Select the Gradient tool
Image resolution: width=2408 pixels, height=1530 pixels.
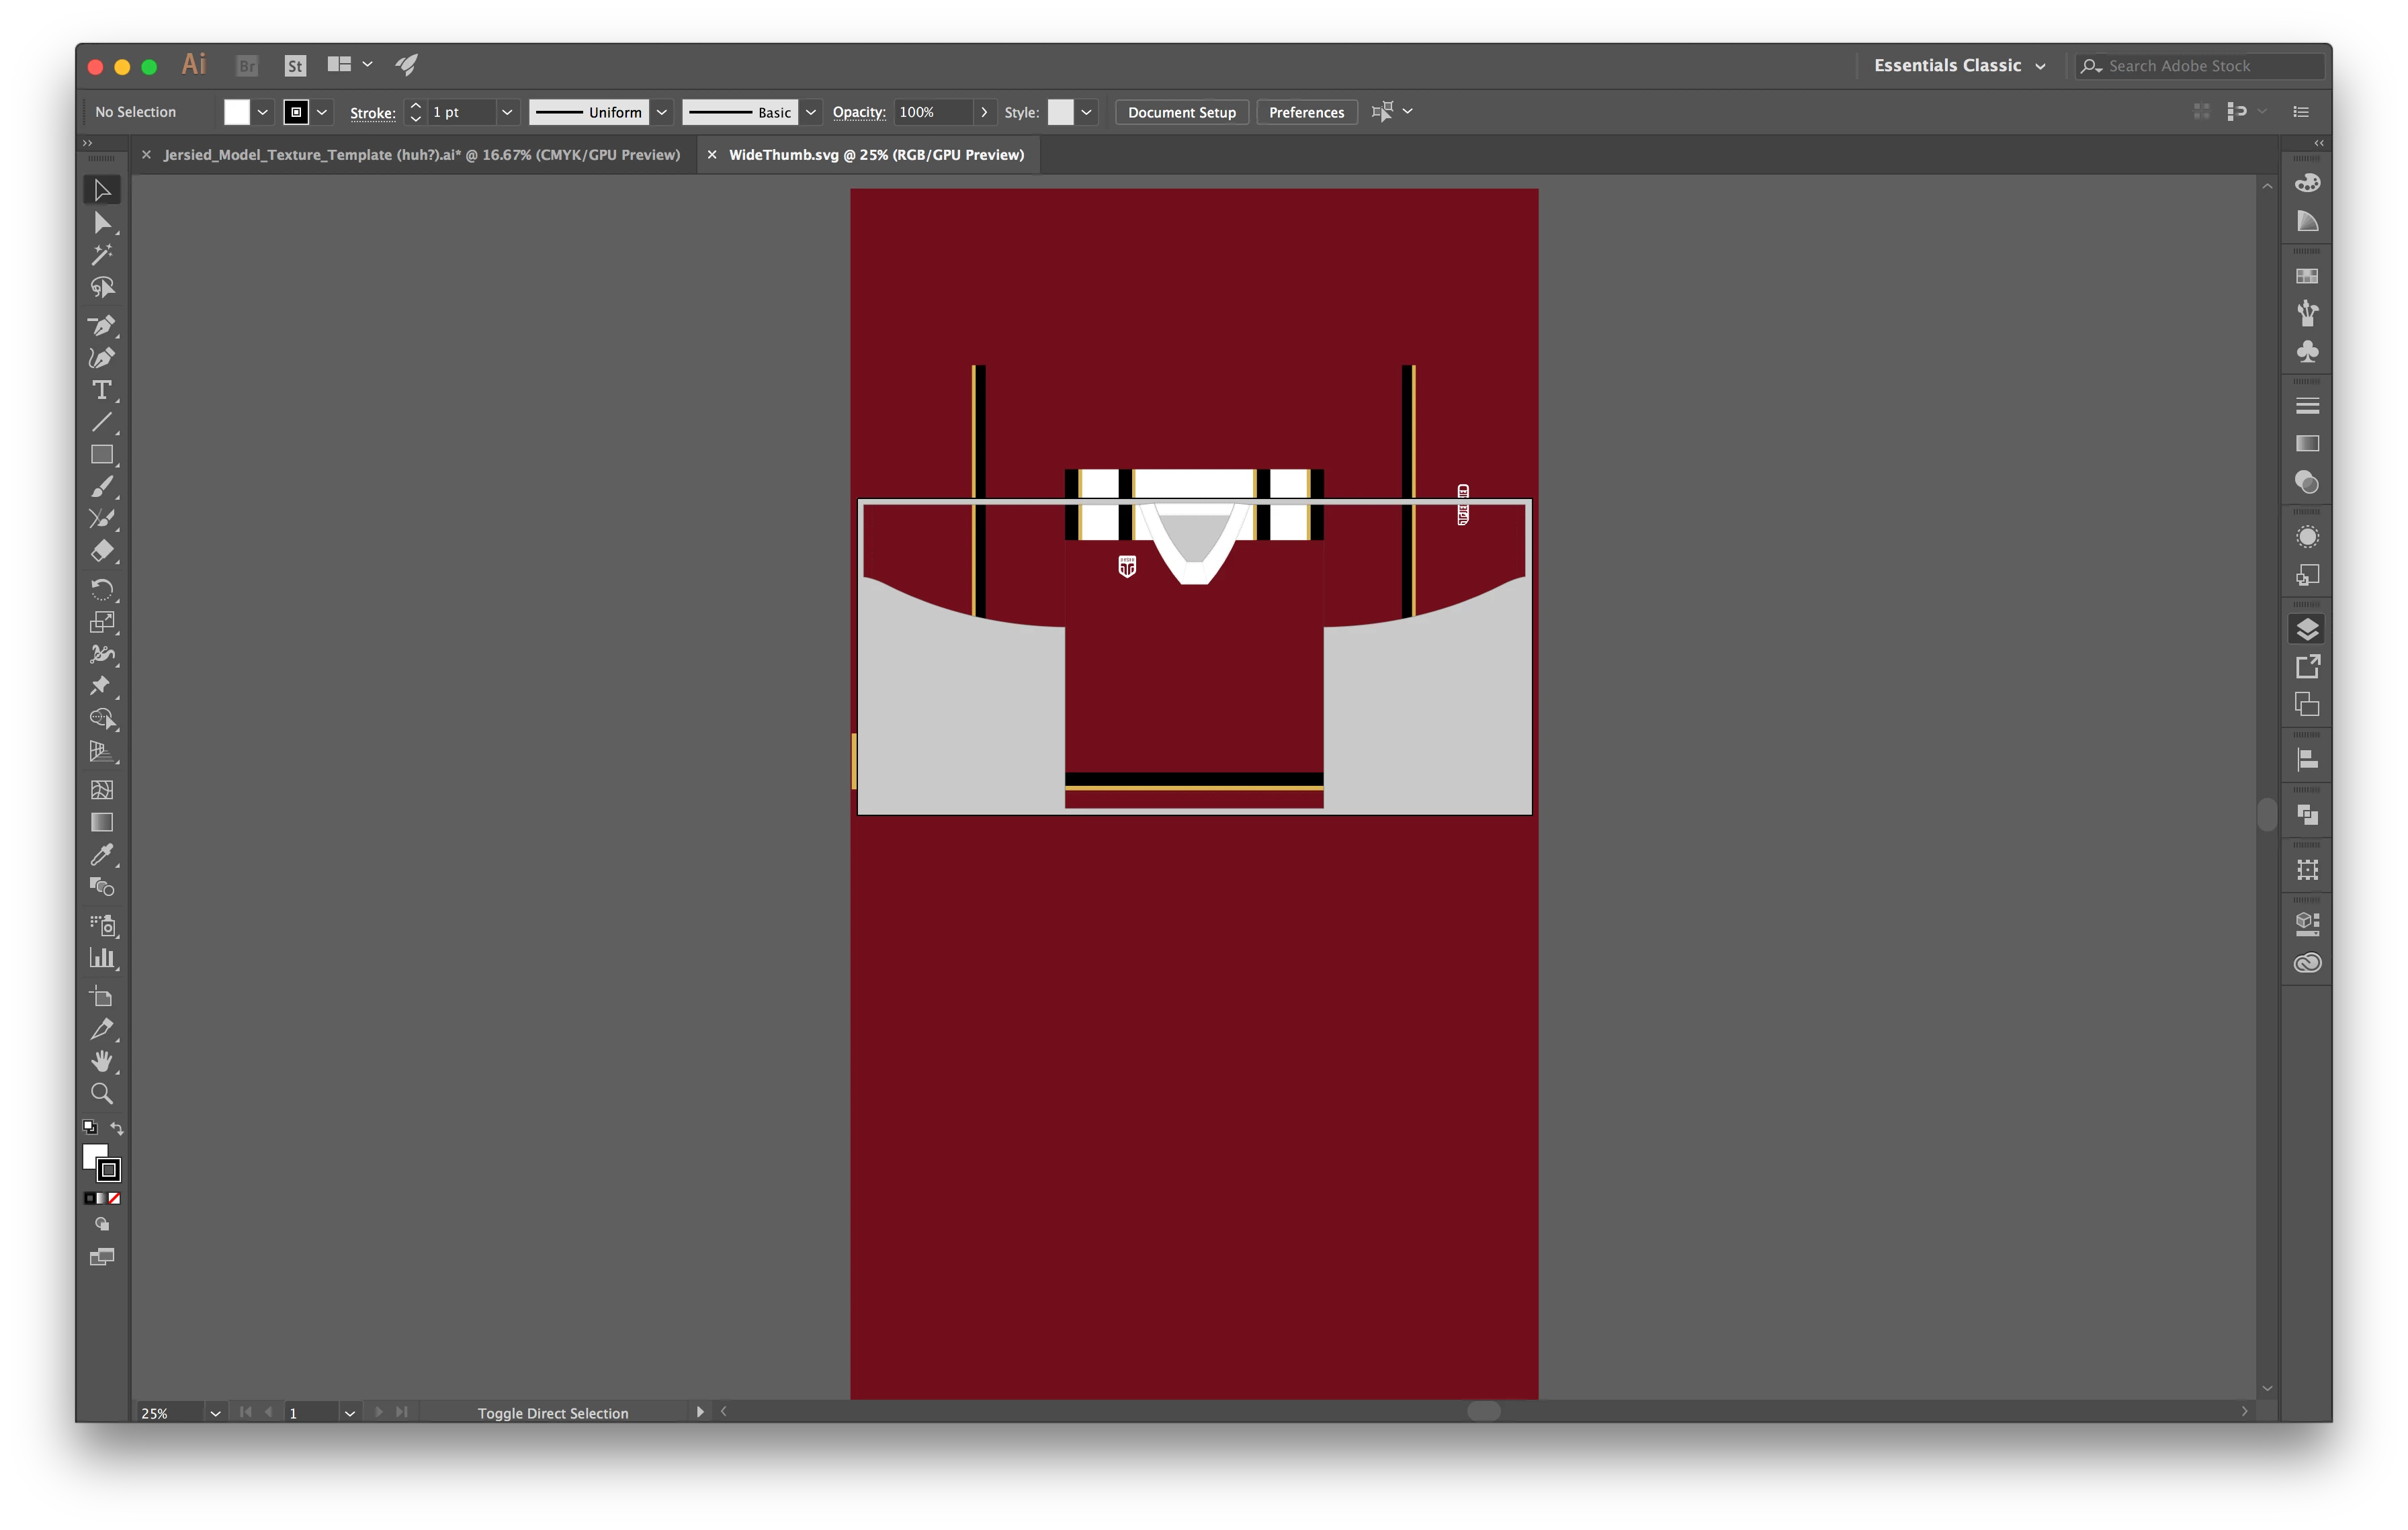[x=101, y=823]
